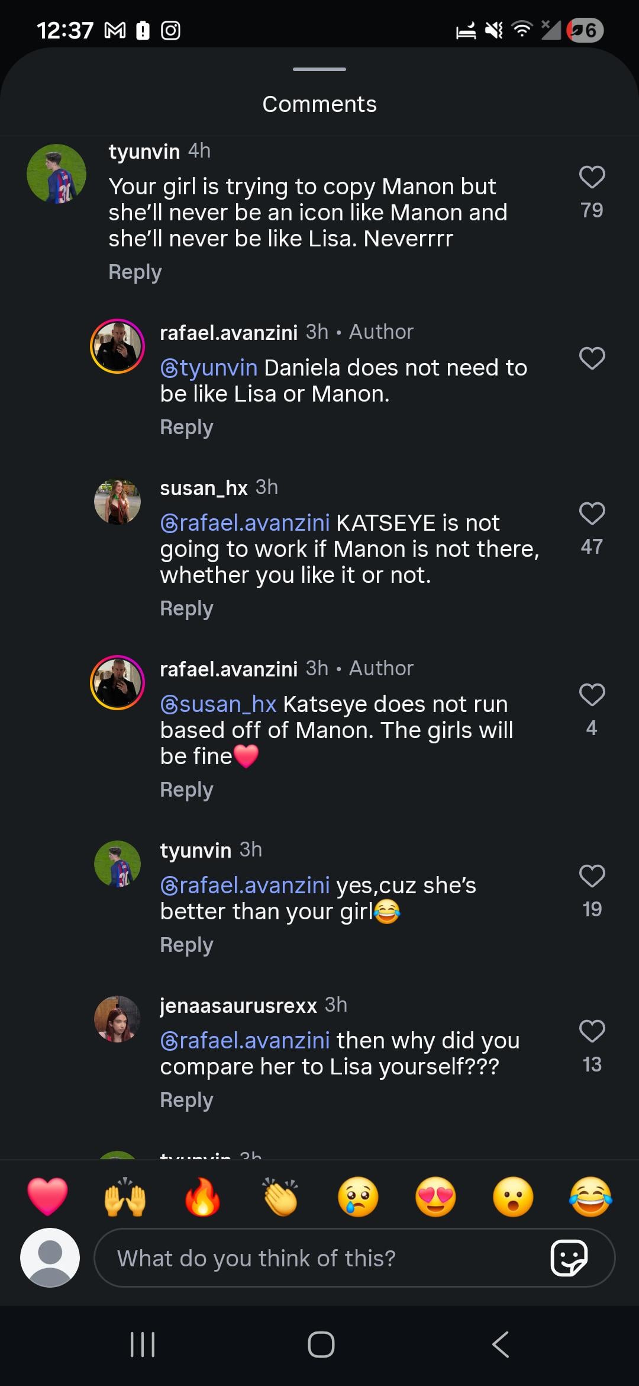Reply to susan_hx's comment
Viewport: 639px width, 1386px height.
click(x=186, y=609)
